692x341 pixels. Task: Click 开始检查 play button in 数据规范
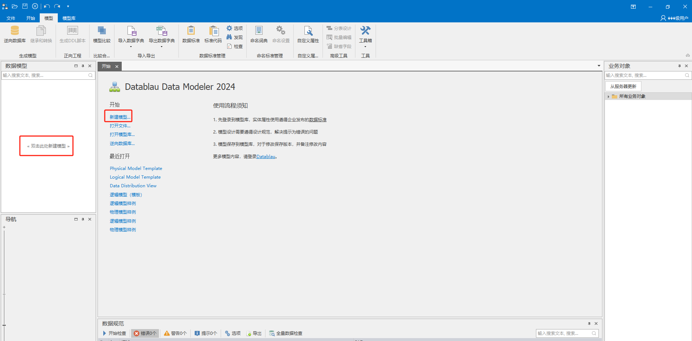114,333
